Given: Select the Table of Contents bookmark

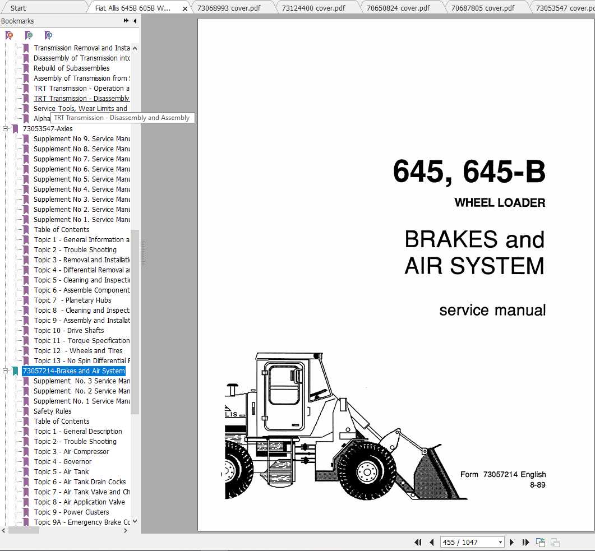Looking at the screenshot, I should pos(61,421).
